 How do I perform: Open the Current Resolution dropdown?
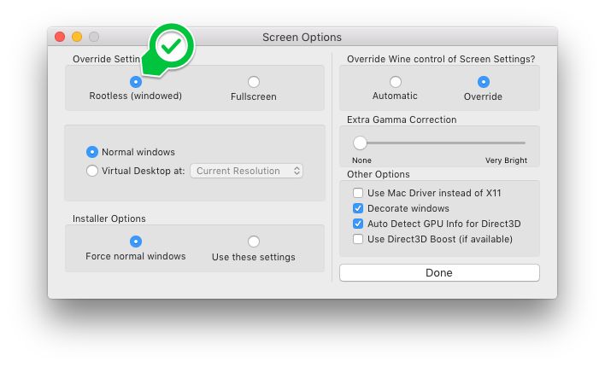[247, 171]
